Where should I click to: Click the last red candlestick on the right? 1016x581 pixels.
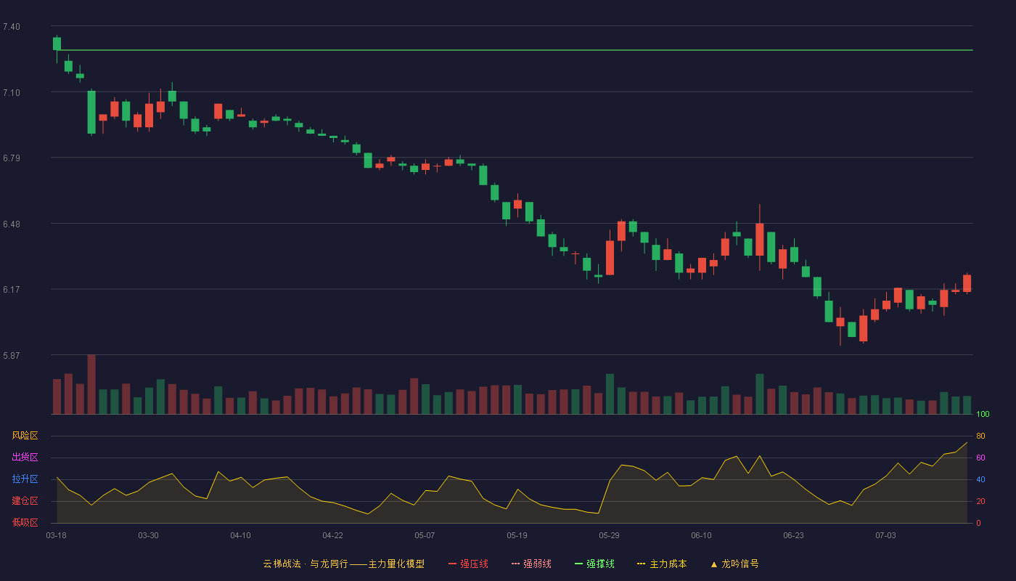pos(967,283)
